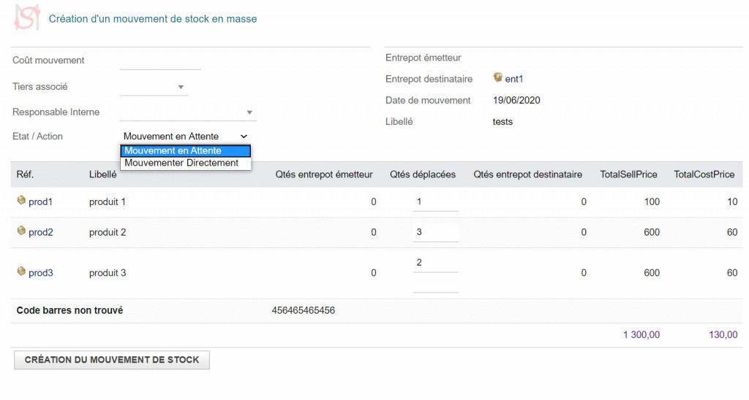Click the prod2 product cube icon
The image size is (749, 400).
click(x=21, y=231)
